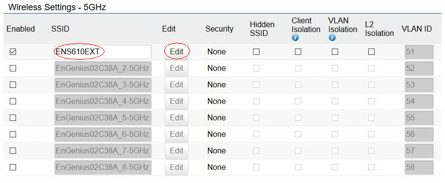Enable the EnGenius02C38A_6-5GHz SSID checkbox
The height and width of the screenshot is (183, 445).
(13, 134)
